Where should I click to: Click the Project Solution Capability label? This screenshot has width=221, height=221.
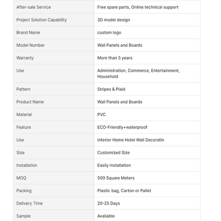click(x=41, y=20)
